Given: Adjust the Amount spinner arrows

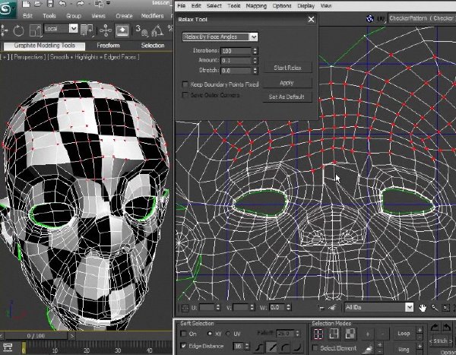Looking at the screenshot, I should coord(255,61).
